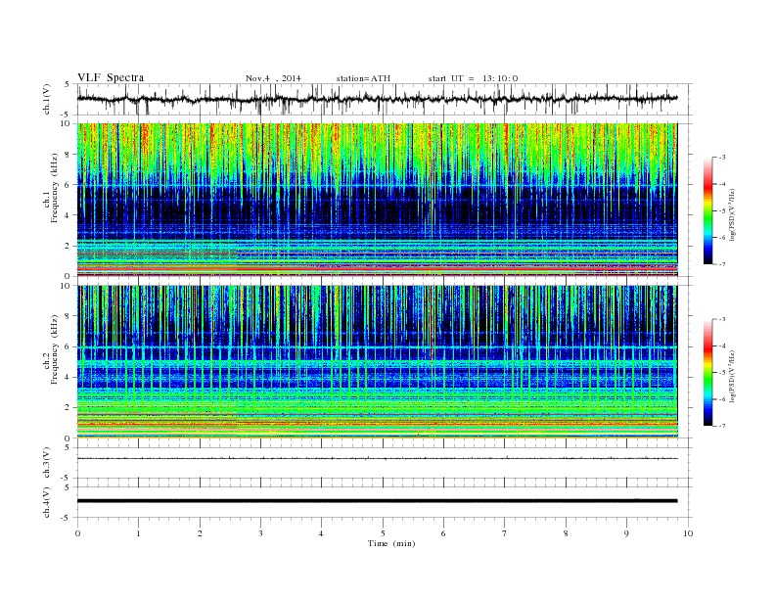This screenshot has height=599, width=775.
Task: Click the time-axis tick label "0"
Action: [77, 533]
